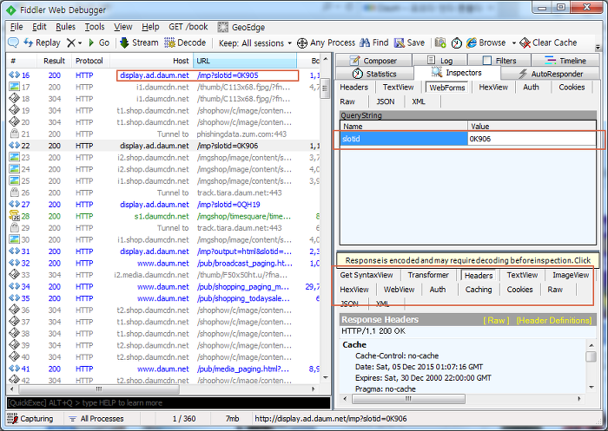Select session 28 script icon row
The width and height of the screenshot is (608, 431).
point(15,216)
